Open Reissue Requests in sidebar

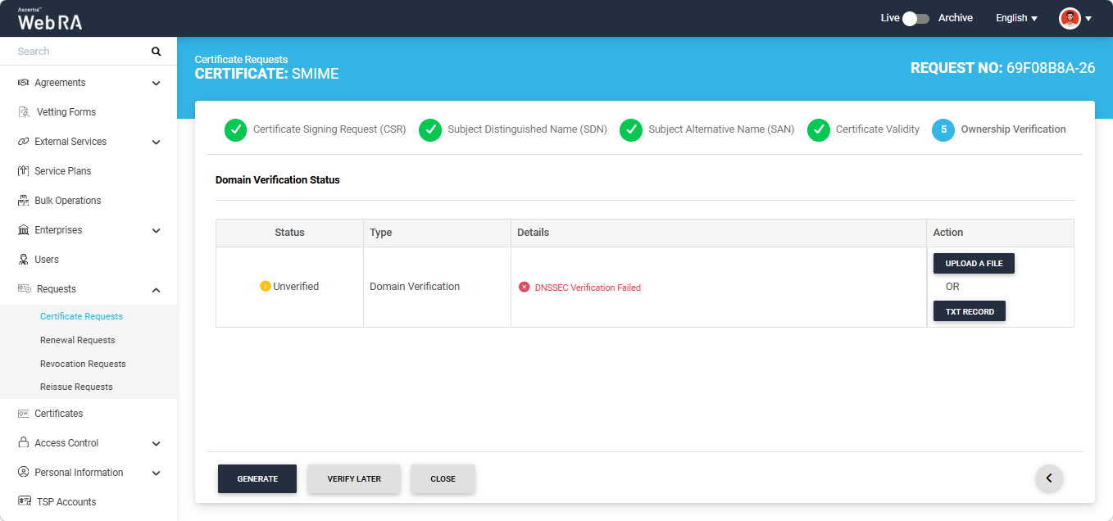(76, 387)
